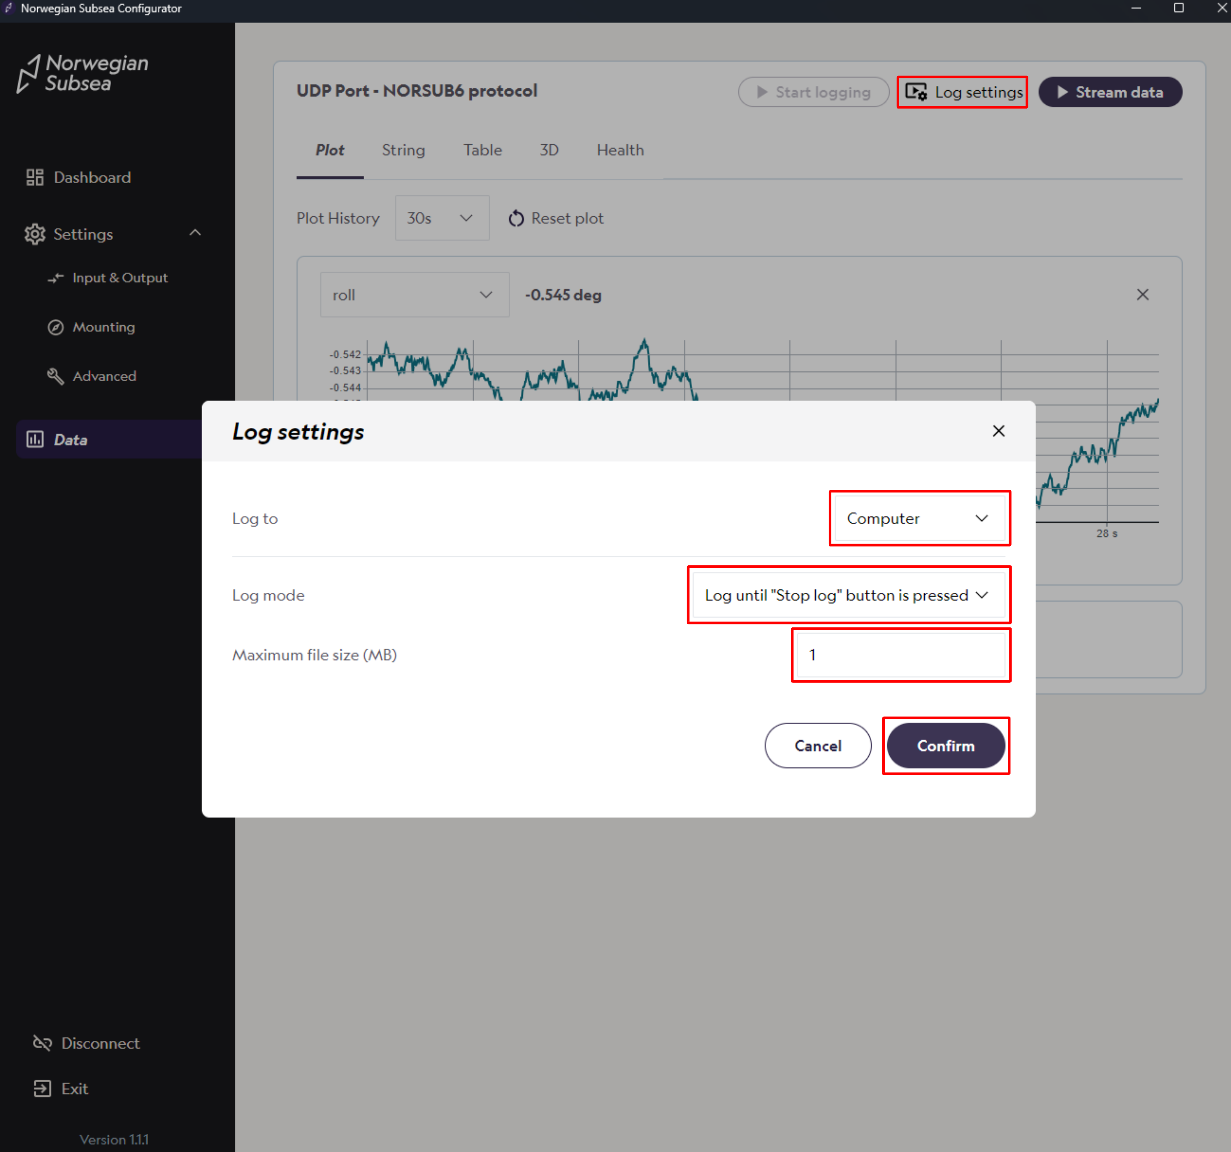Reset the plot with circular arrow icon
Viewport: 1231px width, 1152px height.
[516, 218]
